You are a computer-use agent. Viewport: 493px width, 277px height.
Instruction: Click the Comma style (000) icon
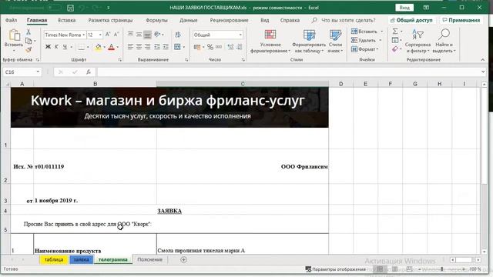(x=219, y=47)
